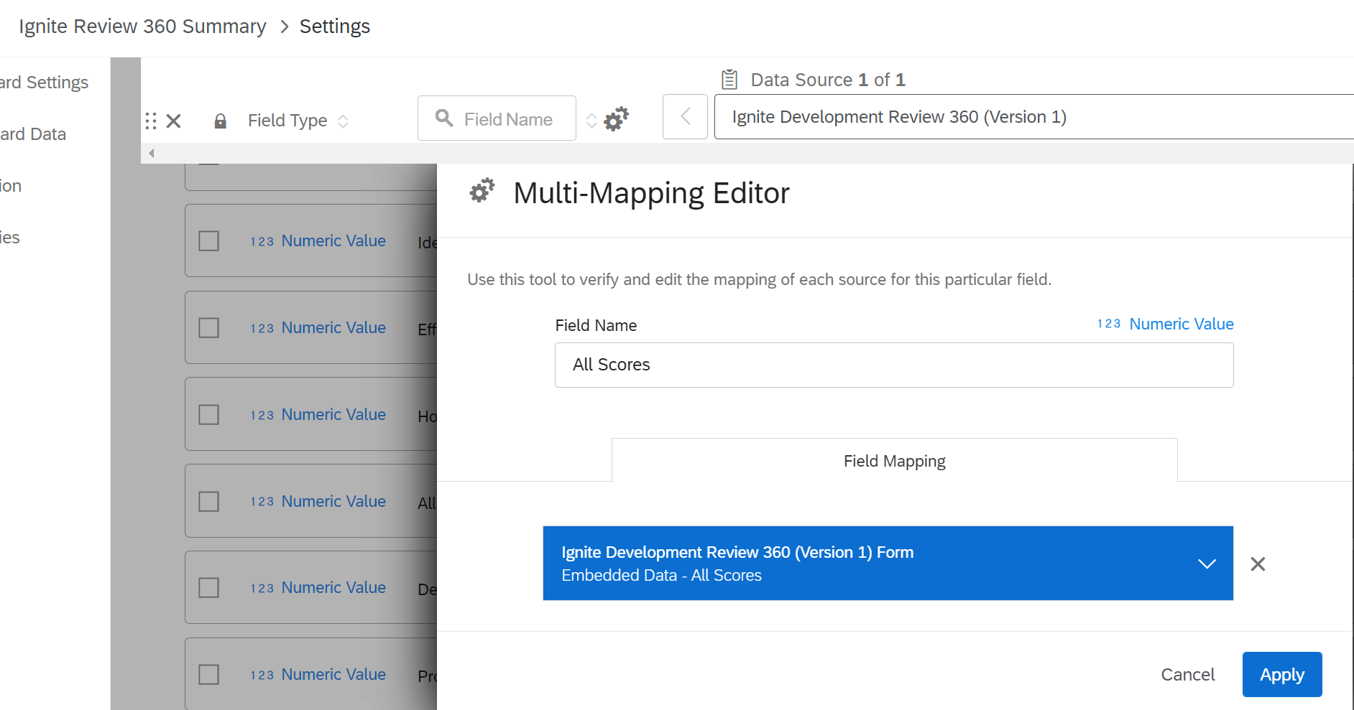
Task: Tick the checkbox in the 'Ide' row
Action: [x=209, y=241]
